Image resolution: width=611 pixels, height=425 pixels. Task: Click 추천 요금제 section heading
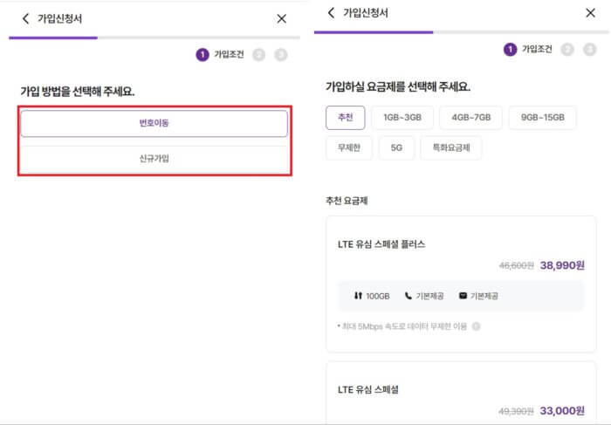(347, 201)
